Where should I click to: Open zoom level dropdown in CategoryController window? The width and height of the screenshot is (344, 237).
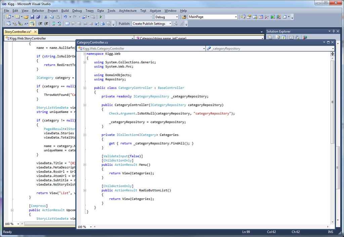[x=91, y=227]
